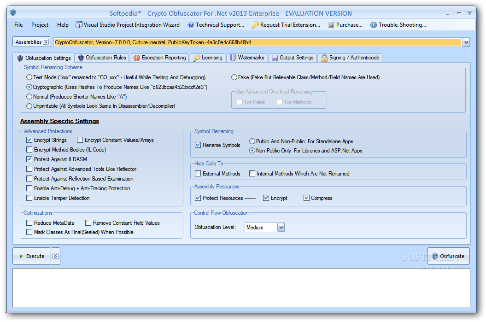Select Cryptographic renaming scheme
486x322 pixels.
coord(29,87)
